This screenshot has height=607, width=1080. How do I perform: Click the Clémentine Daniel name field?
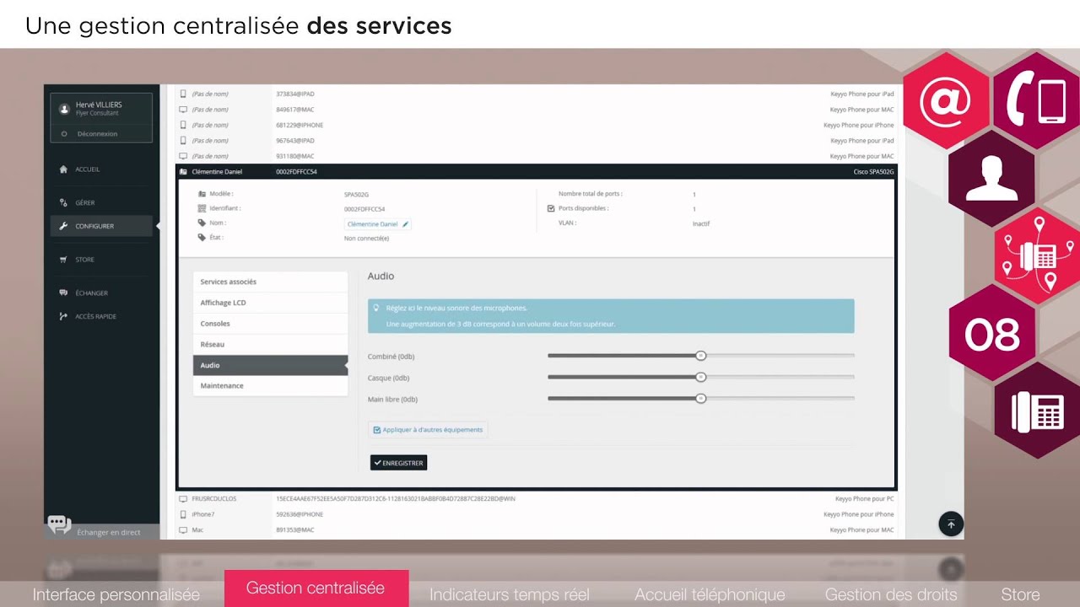click(378, 224)
